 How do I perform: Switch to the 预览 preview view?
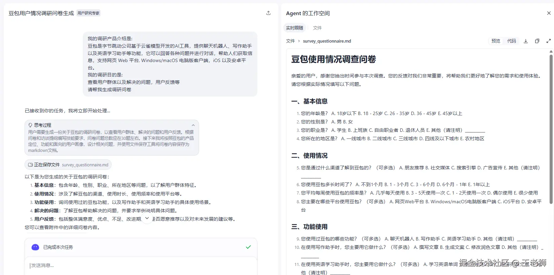point(496,41)
